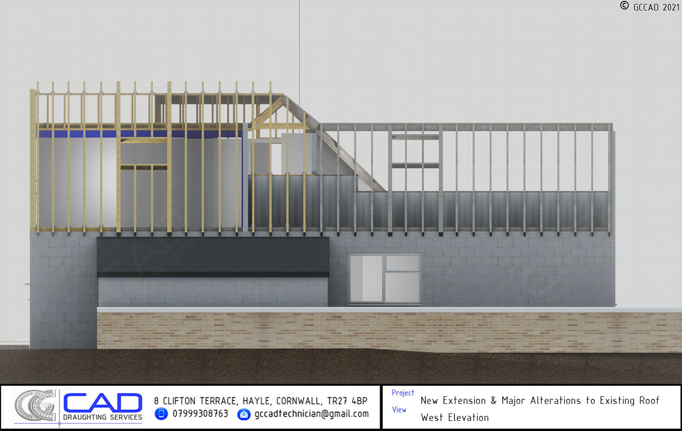Click the blue email envelope icon
This screenshot has width=682, height=431.
click(x=244, y=414)
